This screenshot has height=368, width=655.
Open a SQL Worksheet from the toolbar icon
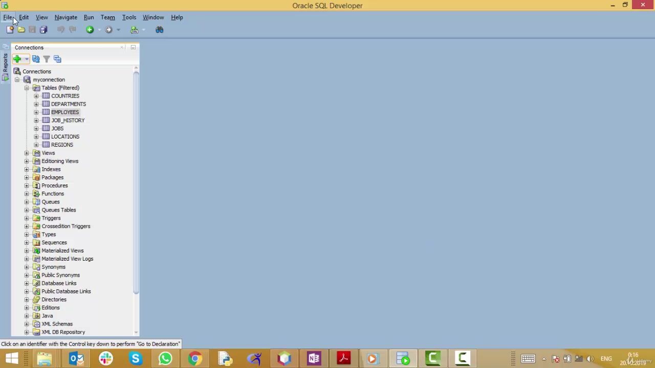[135, 30]
